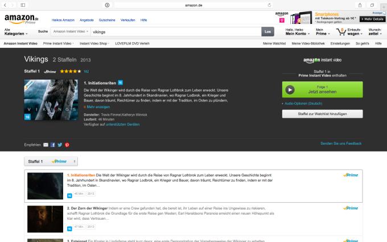
Task: Toggle the Safari sidebar button
Action: (23, 5)
